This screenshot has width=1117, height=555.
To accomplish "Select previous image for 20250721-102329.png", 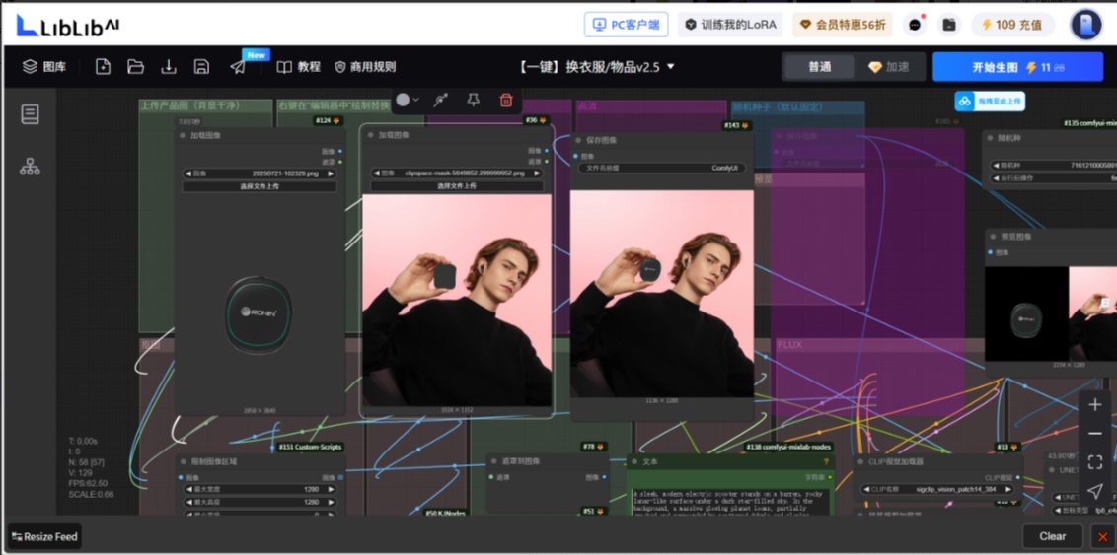I will pyautogui.click(x=186, y=173).
